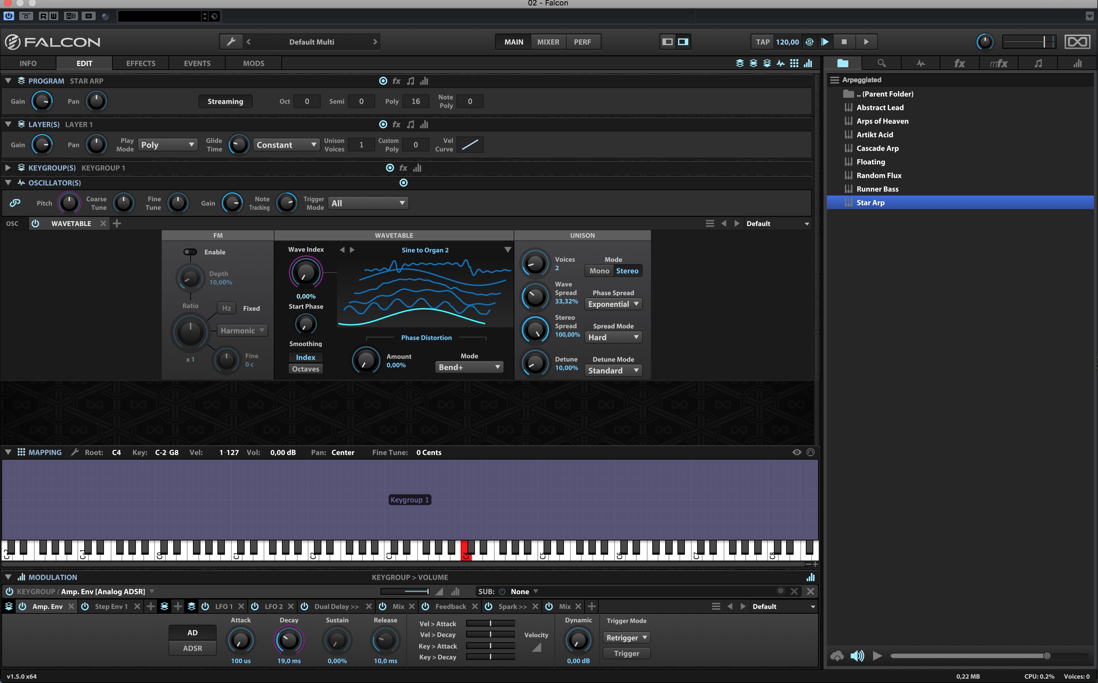
Task: Open the search magnifier tab in sidebar
Action: [882, 63]
